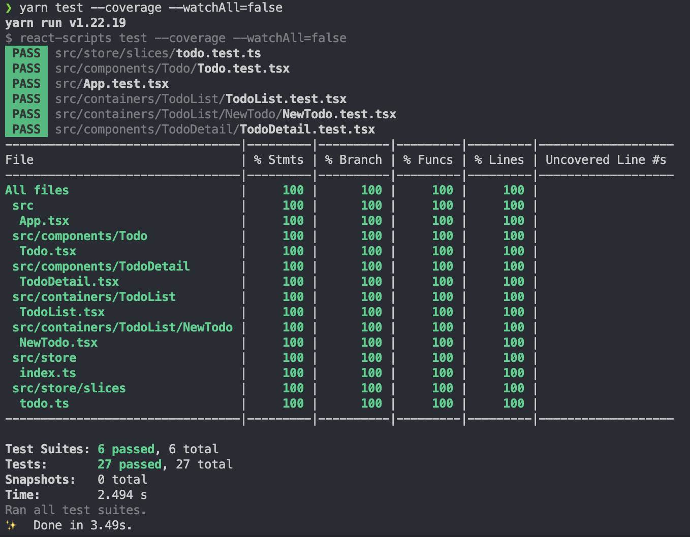Image resolution: width=690 pixels, height=537 pixels.
Task: Click the 'Uncovered Line #s' header
Action: 606,160
